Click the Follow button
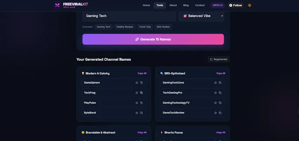Image resolution: width=299 pixels, height=141 pixels. tap(235, 5)
